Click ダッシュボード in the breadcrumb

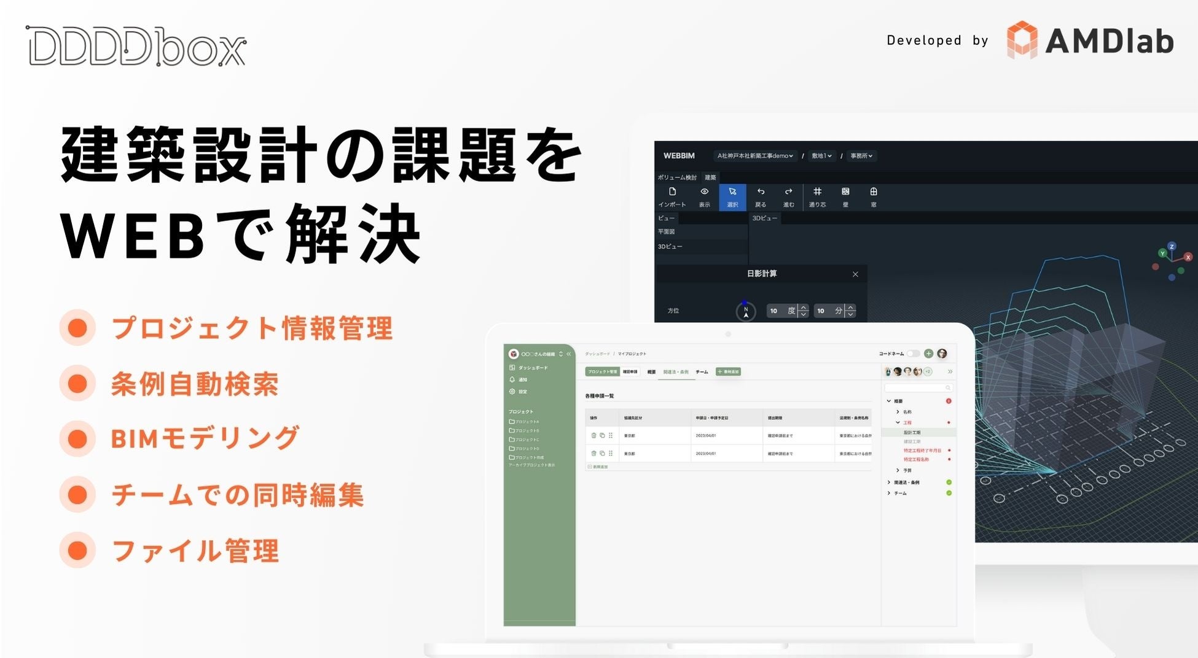[x=597, y=354]
